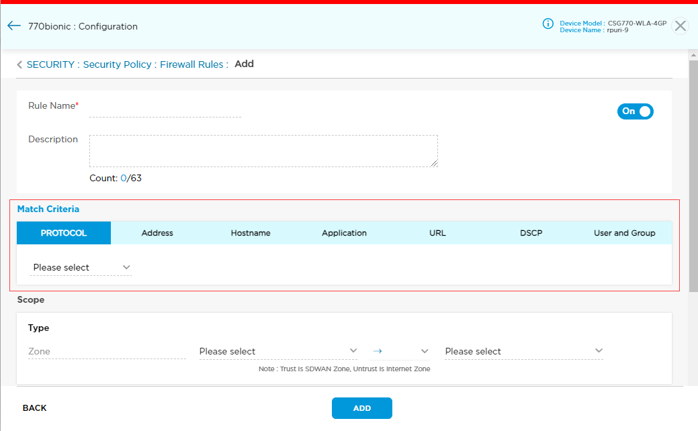Click the device info icon
This screenshot has width=698, height=431.
[x=548, y=24]
